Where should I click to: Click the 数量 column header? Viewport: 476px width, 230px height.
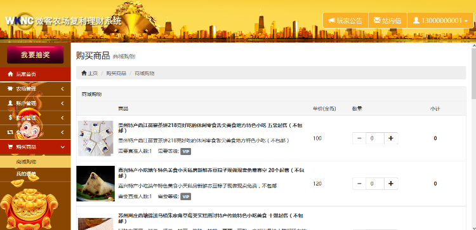coord(357,109)
